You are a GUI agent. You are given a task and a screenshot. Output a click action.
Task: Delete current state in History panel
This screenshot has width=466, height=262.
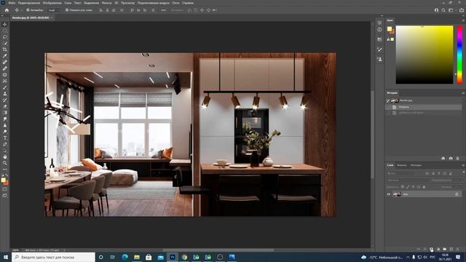(458, 159)
